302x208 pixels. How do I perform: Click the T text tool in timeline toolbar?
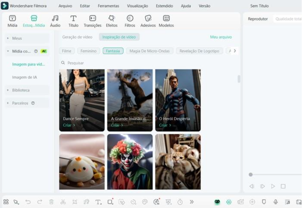coord(98,202)
